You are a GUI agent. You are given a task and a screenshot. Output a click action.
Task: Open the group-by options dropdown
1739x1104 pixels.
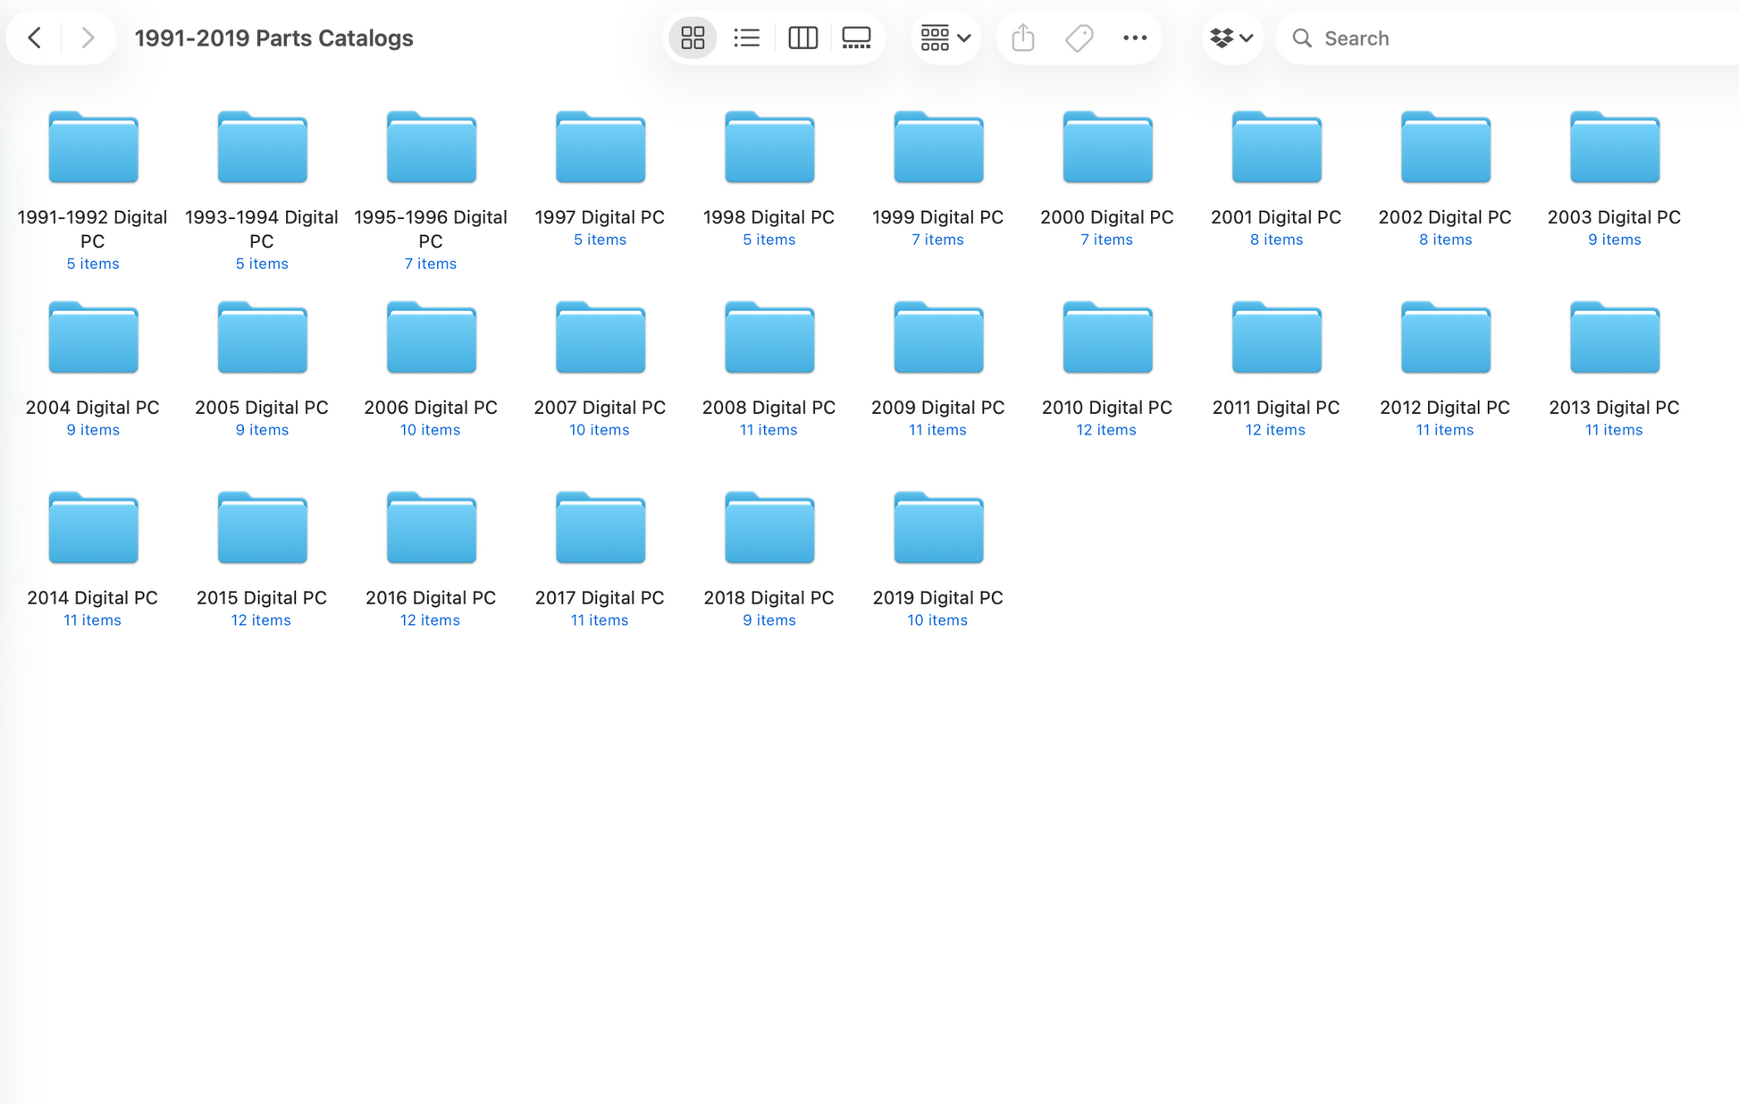pyautogui.click(x=945, y=38)
